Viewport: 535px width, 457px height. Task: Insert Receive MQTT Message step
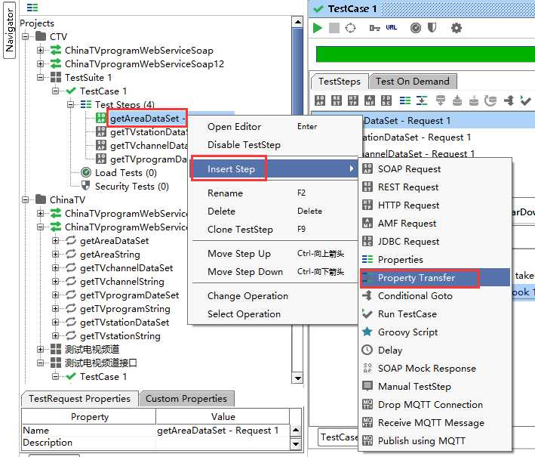click(435, 422)
